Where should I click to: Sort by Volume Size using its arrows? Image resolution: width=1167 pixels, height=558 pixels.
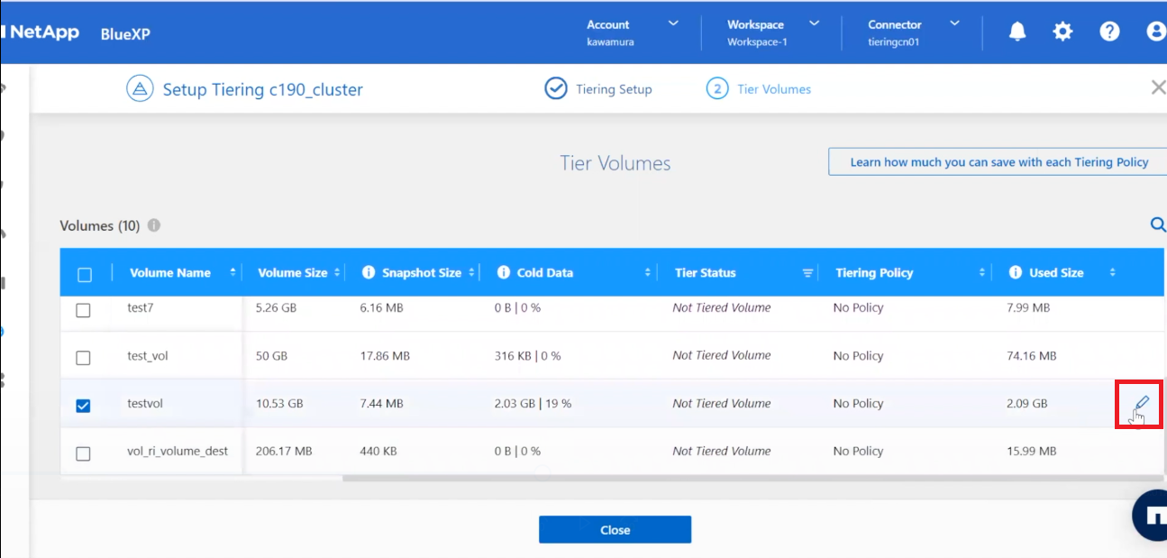pyautogui.click(x=337, y=272)
